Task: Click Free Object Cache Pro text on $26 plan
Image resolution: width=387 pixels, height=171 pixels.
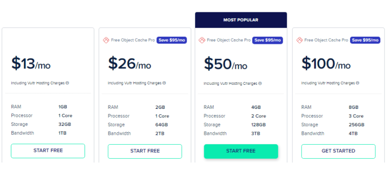Action: pos(133,40)
